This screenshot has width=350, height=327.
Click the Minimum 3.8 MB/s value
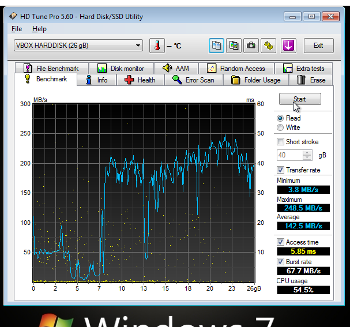[x=303, y=190]
